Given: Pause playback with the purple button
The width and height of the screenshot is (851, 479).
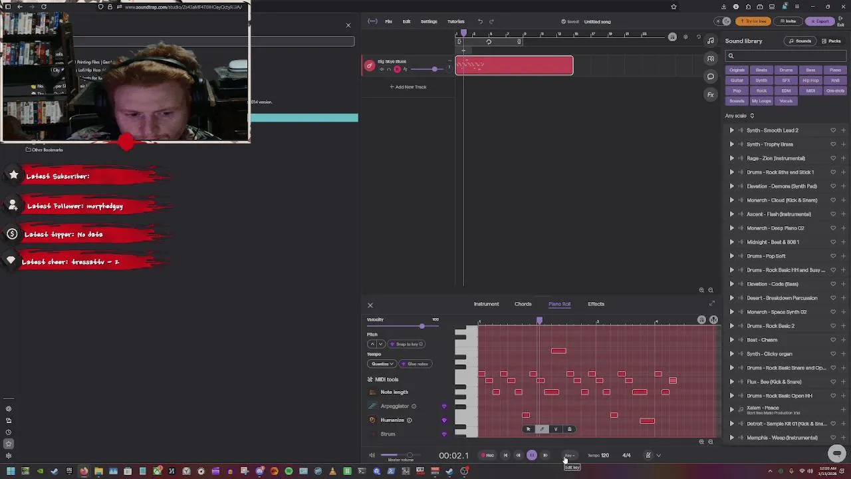Looking at the screenshot, I should [x=532, y=456].
